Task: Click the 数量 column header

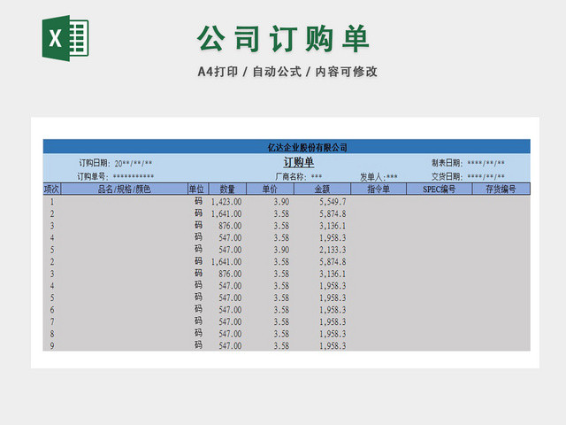Action: tap(227, 189)
